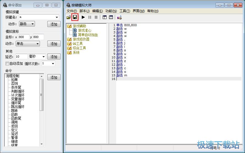Viewport: 245px width, 153px height.
Task: Click 添加 button for simulated key
Action: coord(54,24)
